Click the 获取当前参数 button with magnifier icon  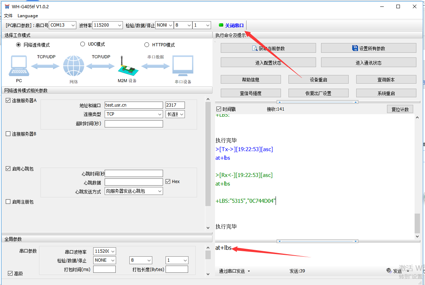point(268,48)
